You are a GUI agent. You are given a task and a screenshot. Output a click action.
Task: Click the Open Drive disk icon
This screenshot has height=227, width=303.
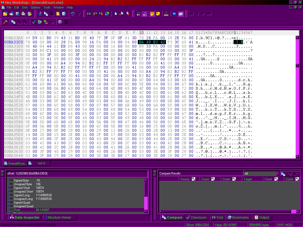coord(12,14)
